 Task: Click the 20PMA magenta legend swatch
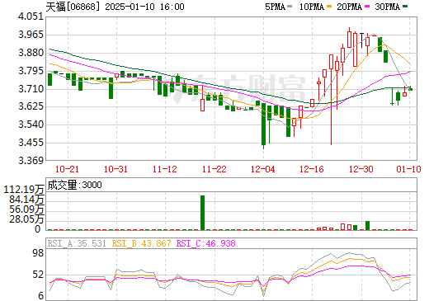[x=367, y=6]
